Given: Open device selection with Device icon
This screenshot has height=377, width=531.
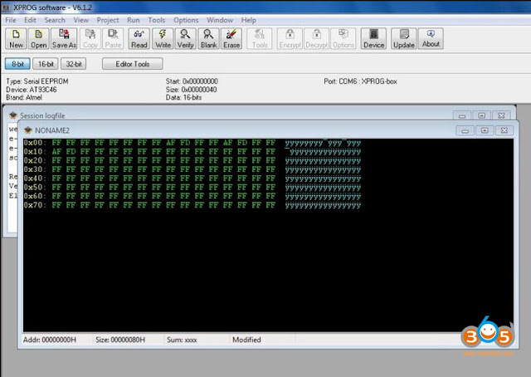Looking at the screenshot, I should point(373,39).
